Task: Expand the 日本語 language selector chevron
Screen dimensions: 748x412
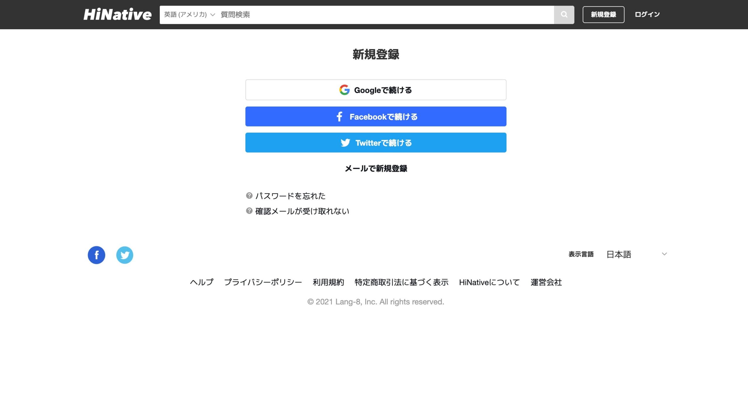Action: pos(664,254)
